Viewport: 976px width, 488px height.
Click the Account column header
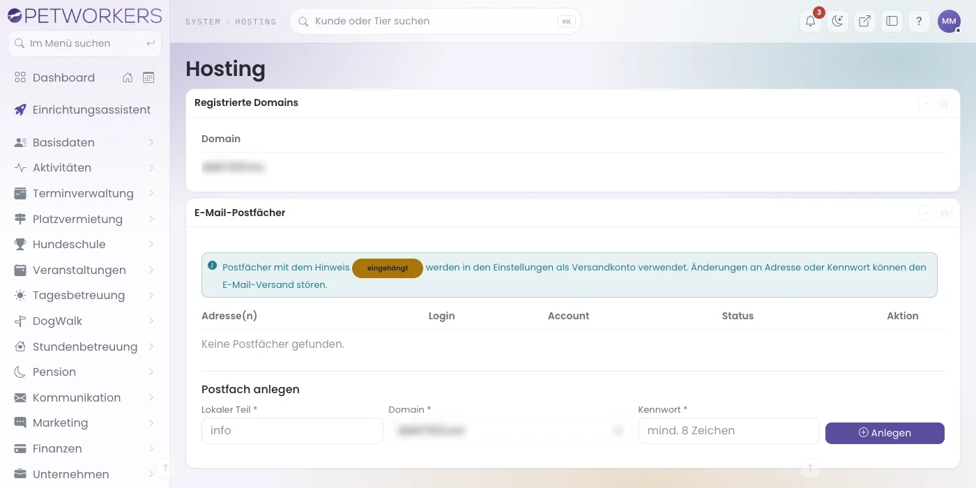point(568,316)
